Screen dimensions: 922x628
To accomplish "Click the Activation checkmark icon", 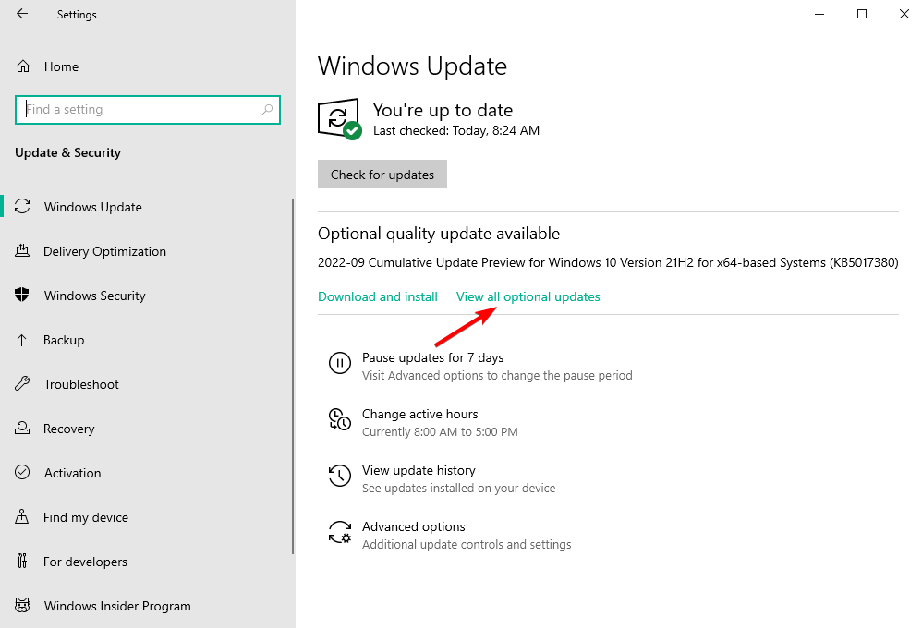I will pos(22,473).
